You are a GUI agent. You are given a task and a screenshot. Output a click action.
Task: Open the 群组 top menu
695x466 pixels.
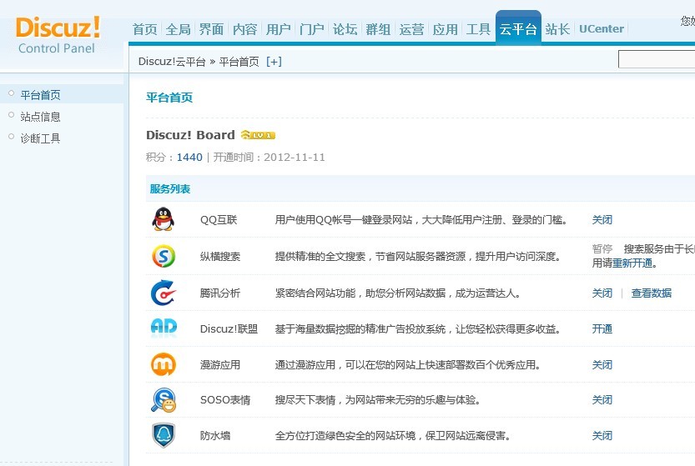[x=378, y=29]
